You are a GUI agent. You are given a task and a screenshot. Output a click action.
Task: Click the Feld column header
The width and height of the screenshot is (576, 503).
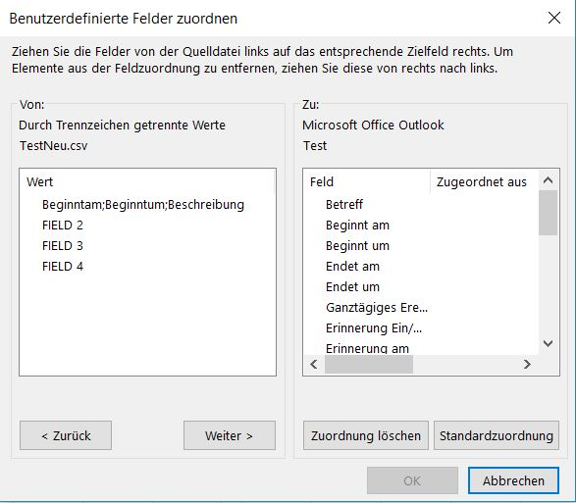pyautogui.click(x=366, y=181)
